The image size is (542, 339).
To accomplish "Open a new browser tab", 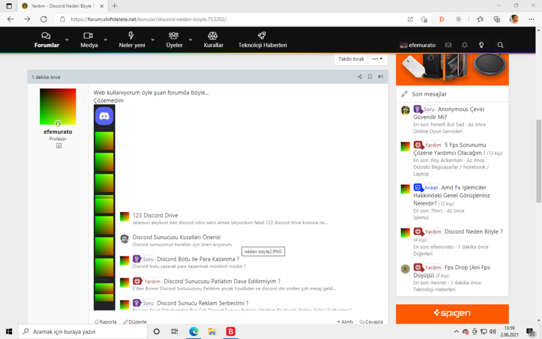I will click(x=115, y=6).
